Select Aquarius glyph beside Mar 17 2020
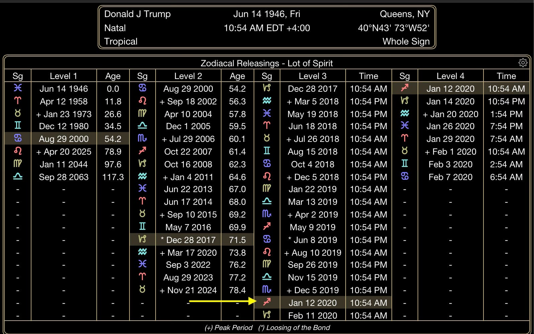 (142, 252)
